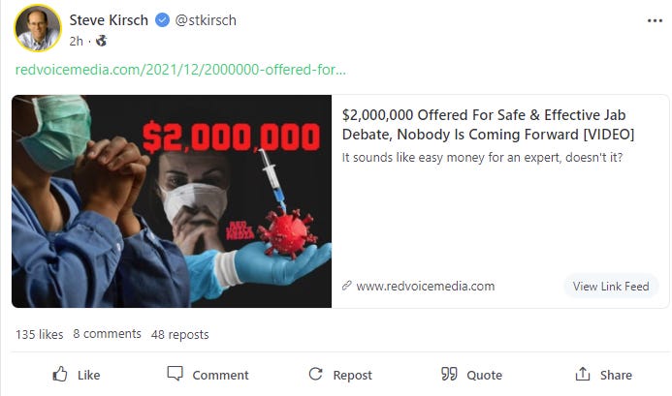
Task: Click the article headline about Jab Debate
Action: (x=488, y=125)
